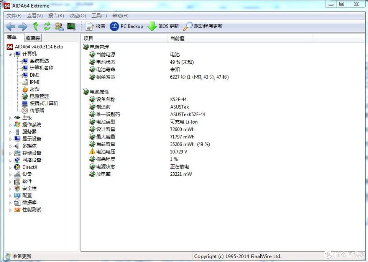
Task: Expand the 操作系统 tree node
Action: (x=10, y=125)
